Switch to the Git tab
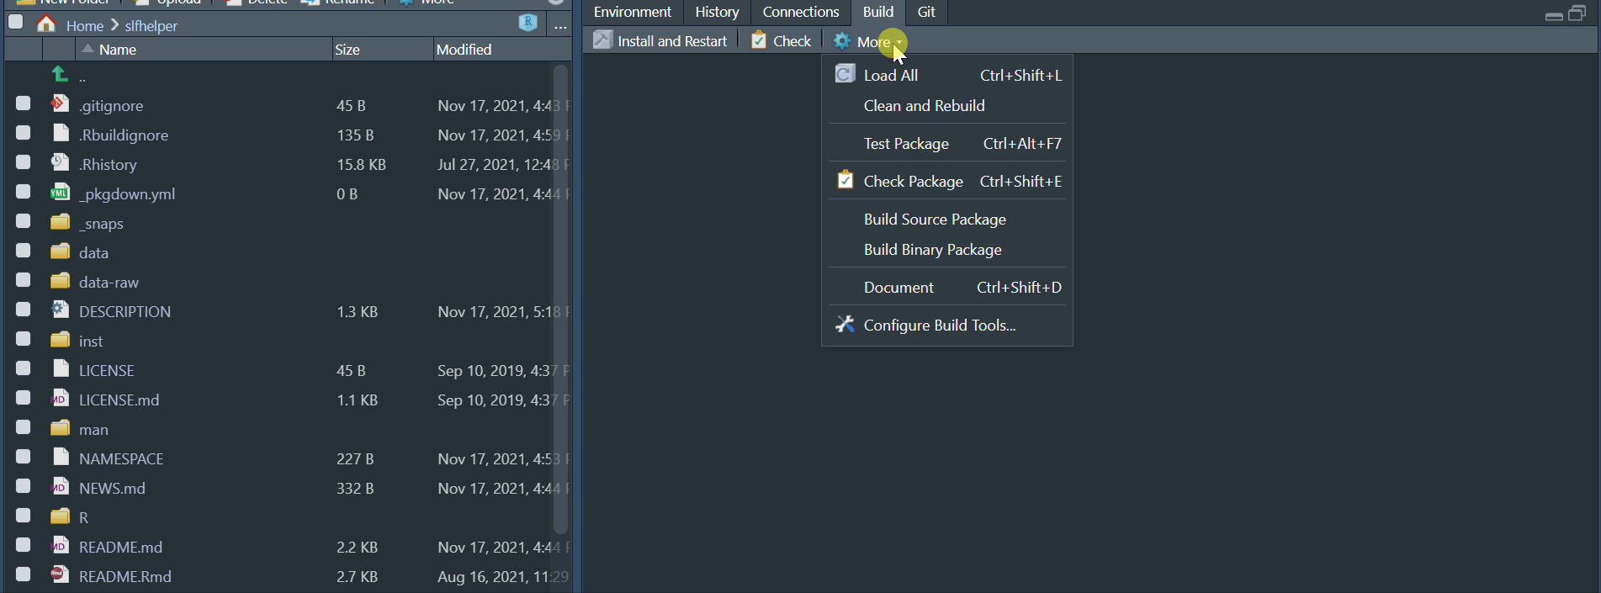Screen dimensions: 1601x593 pos(926,12)
